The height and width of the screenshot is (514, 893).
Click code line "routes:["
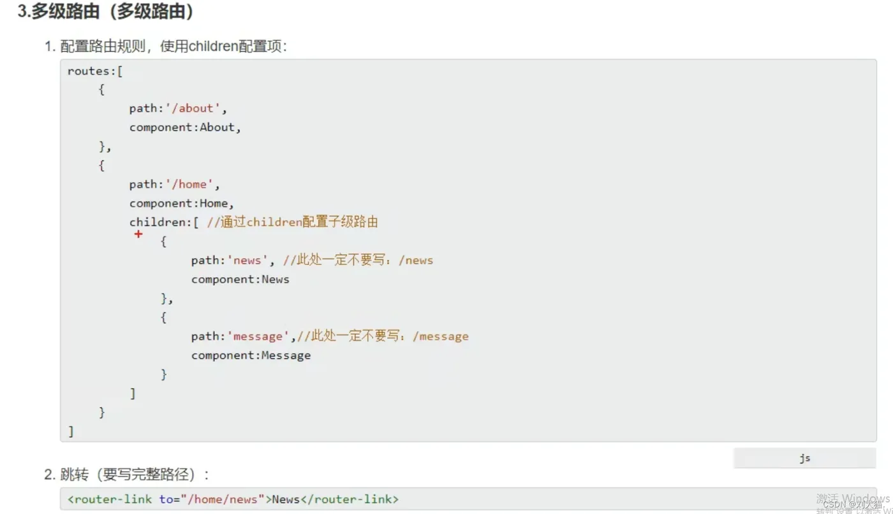(x=95, y=71)
